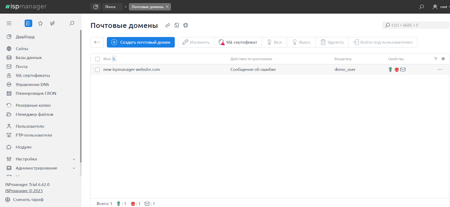Open table column settings gear icon
This screenshot has height=207, width=450.
(x=443, y=59)
